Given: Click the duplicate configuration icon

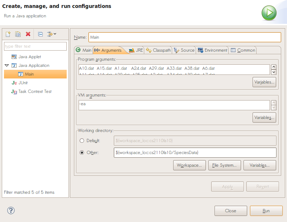Looking at the screenshot, I should tap(18, 34).
